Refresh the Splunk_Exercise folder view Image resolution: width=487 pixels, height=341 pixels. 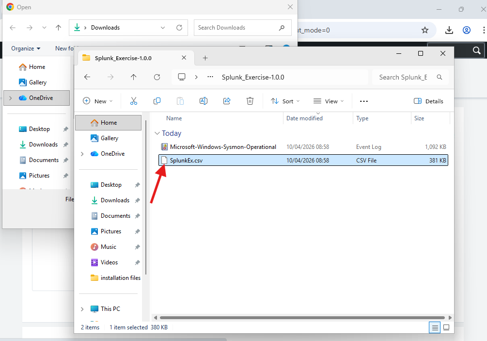click(x=157, y=77)
